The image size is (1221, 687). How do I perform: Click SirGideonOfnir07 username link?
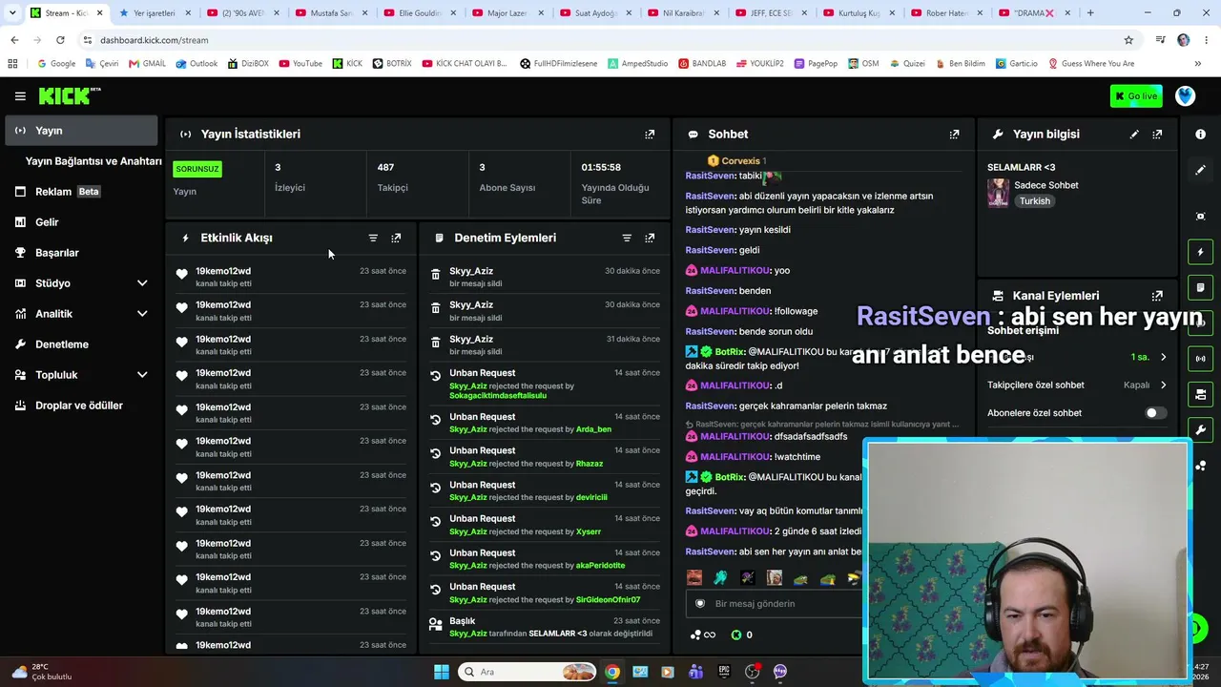[x=608, y=600]
